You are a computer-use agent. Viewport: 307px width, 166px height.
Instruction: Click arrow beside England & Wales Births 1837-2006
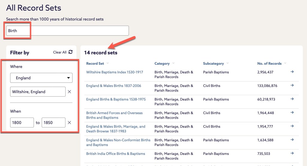tap(292, 86)
